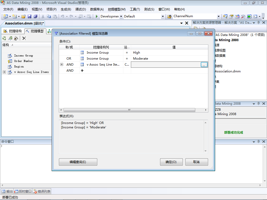Click the Delete X icon in mining toolbar
The width and height of the screenshot is (267, 200).
[24, 38]
